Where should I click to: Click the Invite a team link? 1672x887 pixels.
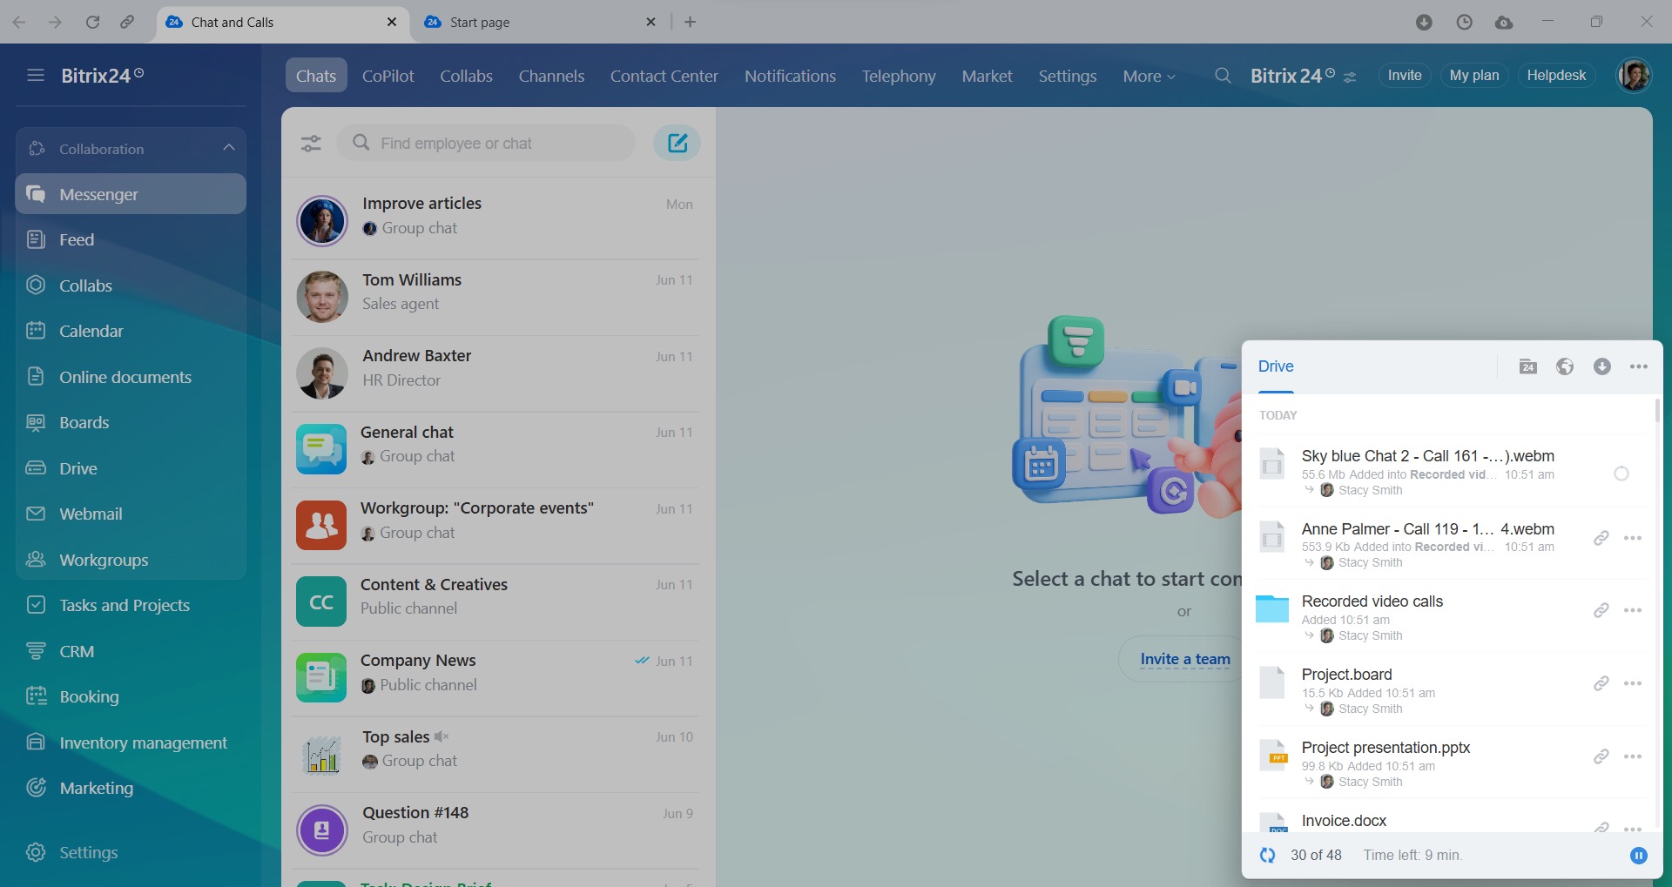[x=1184, y=659]
